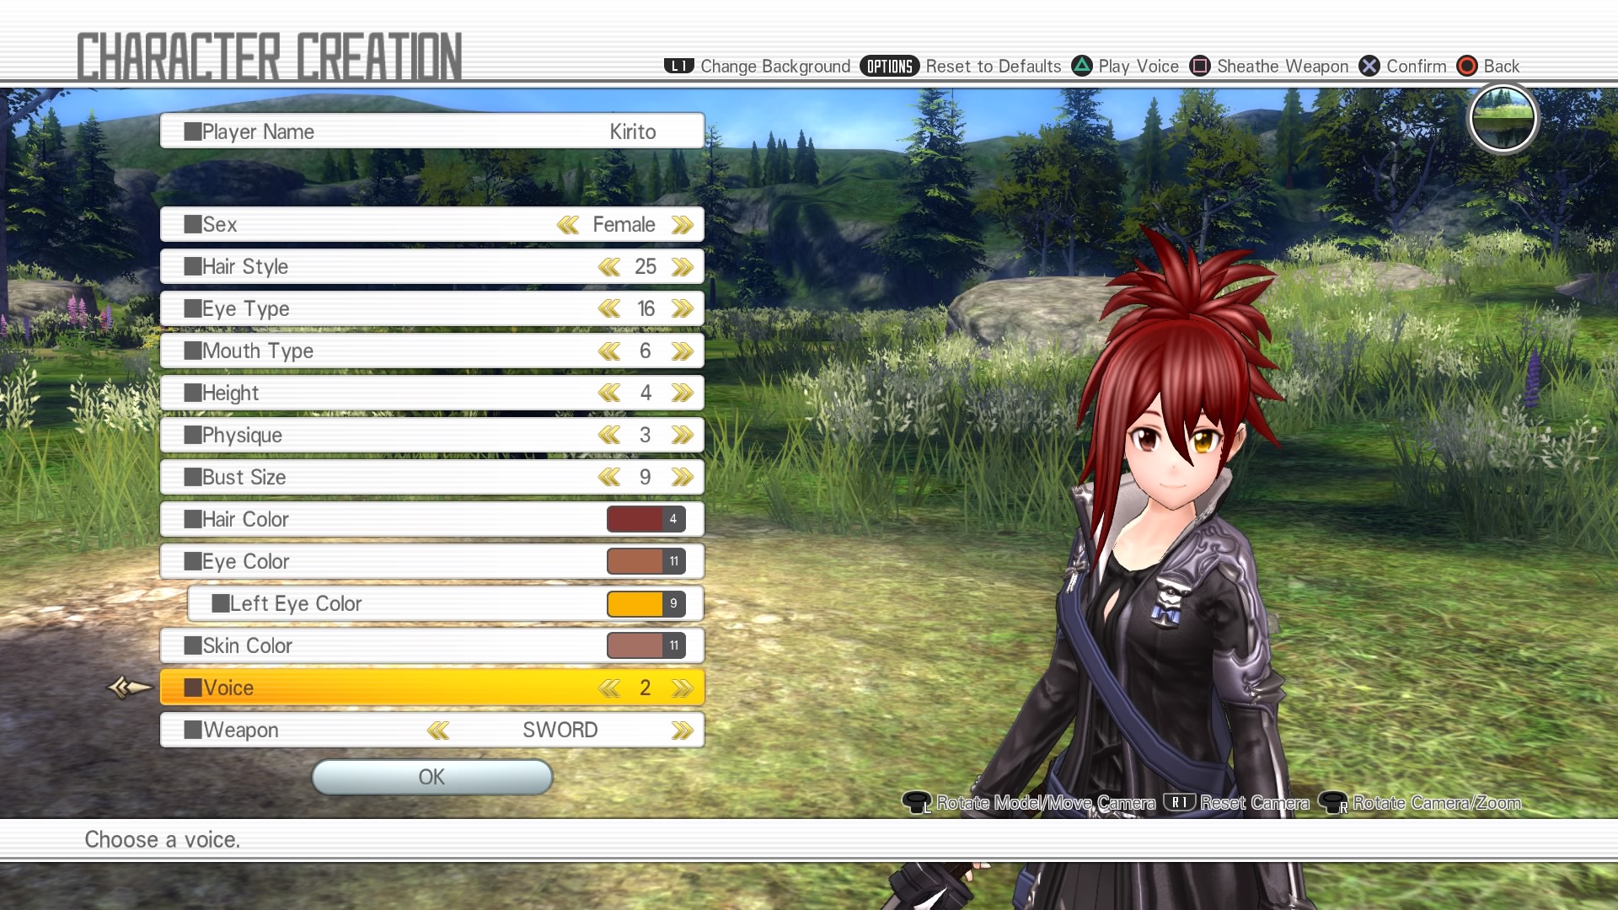Increase Hair Style number

[683, 267]
